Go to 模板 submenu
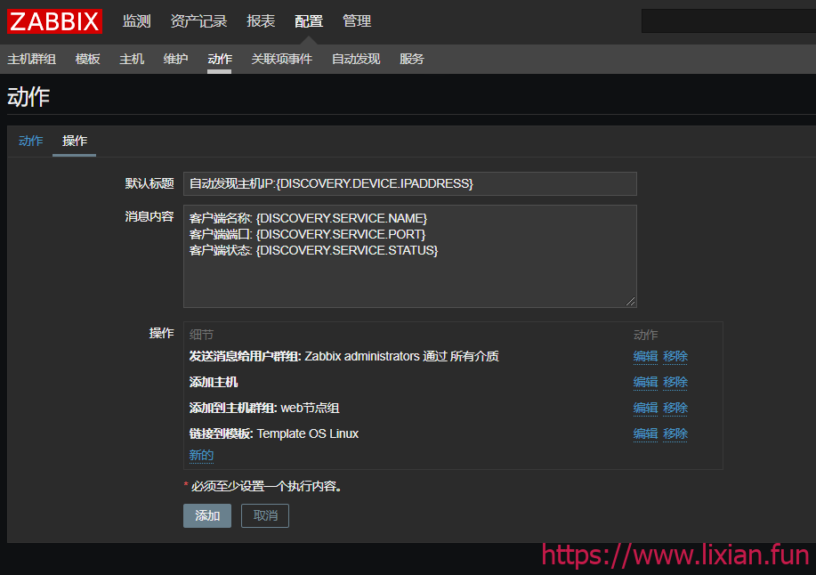The height and width of the screenshot is (575, 816). pos(88,59)
